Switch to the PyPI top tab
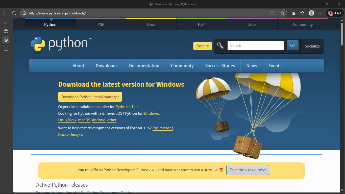This screenshot has width=345, height=194. [202, 24]
